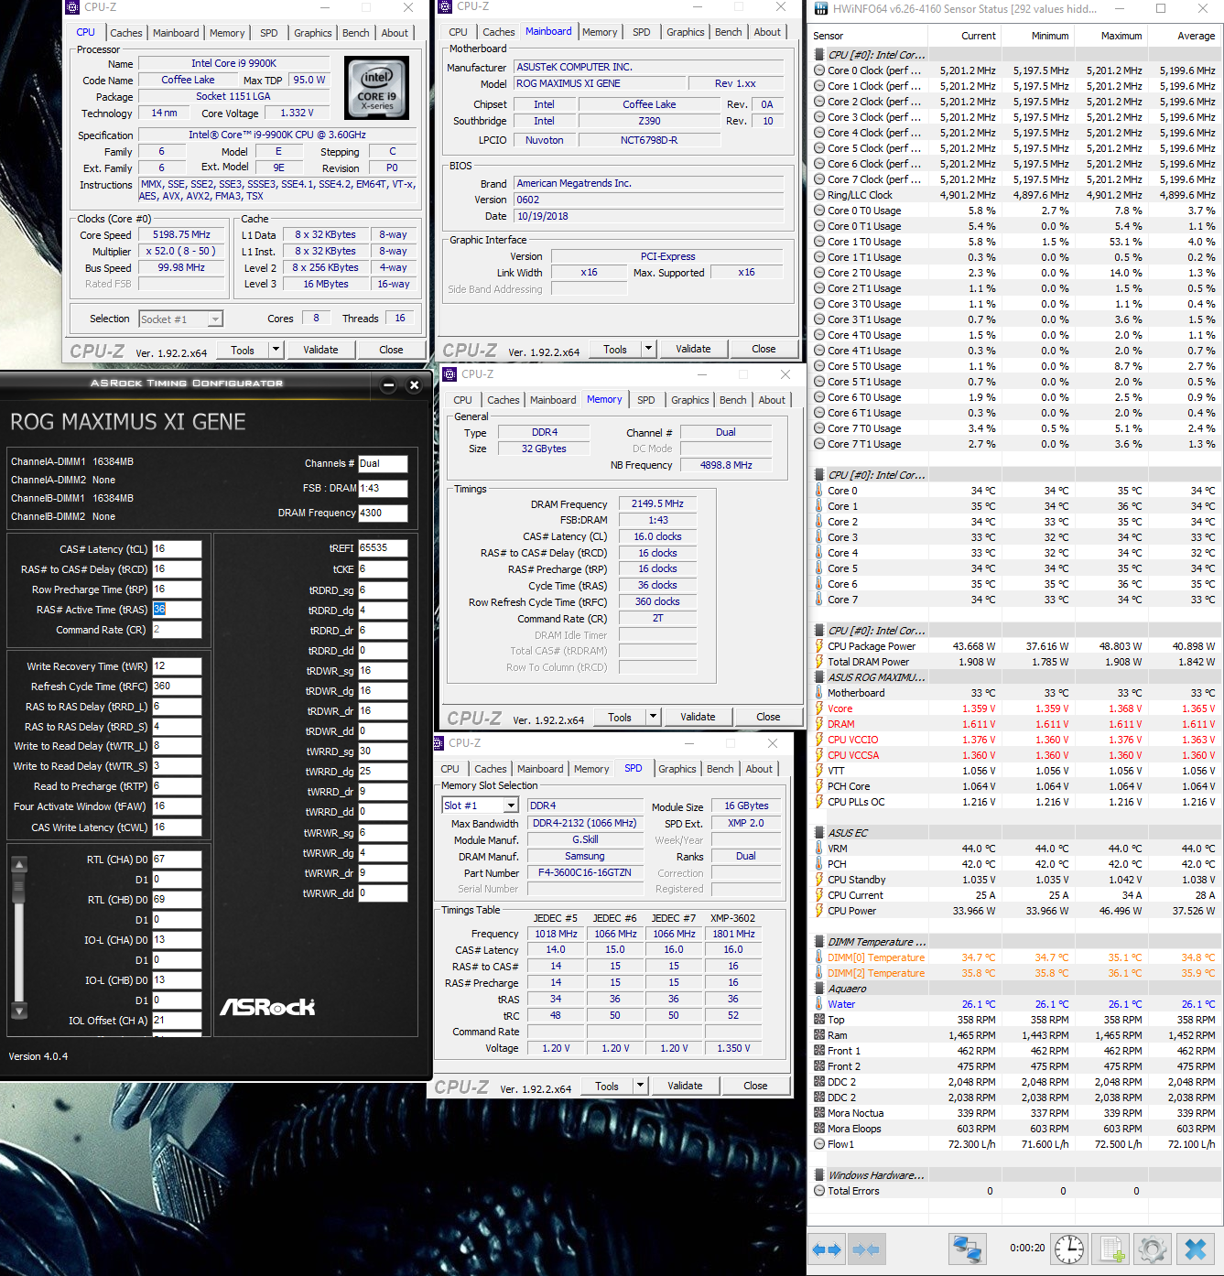This screenshot has width=1224, height=1276.
Task: Click Tools button in top-left CPU-Z window
Action: pos(243,350)
